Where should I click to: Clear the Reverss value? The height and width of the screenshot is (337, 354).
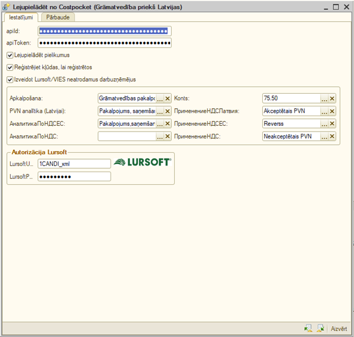tap(332, 124)
